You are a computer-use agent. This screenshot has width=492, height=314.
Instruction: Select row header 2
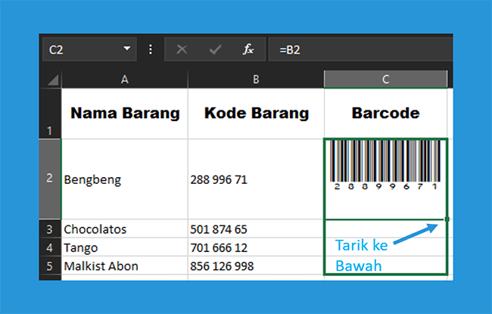click(x=50, y=179)
